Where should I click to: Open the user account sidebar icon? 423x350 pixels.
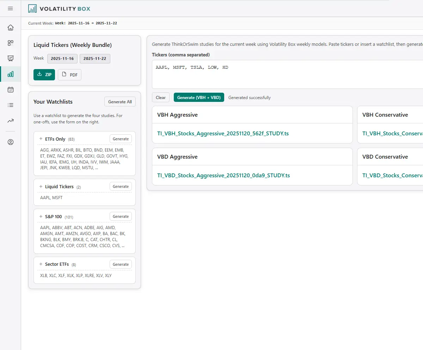point(11,142)
